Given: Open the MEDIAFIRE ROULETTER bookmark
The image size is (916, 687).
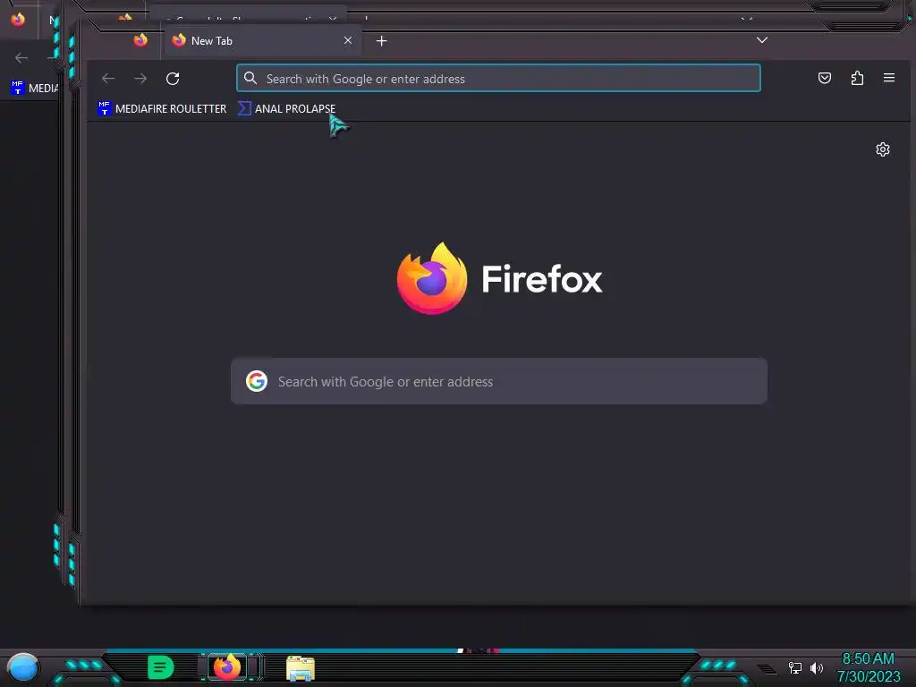Looking at the screenshot, I should (162, 108).
